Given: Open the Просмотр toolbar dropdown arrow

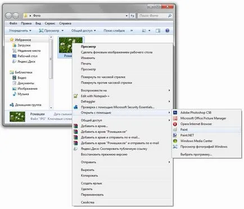Looking at the screenshot, I should 62,30.
